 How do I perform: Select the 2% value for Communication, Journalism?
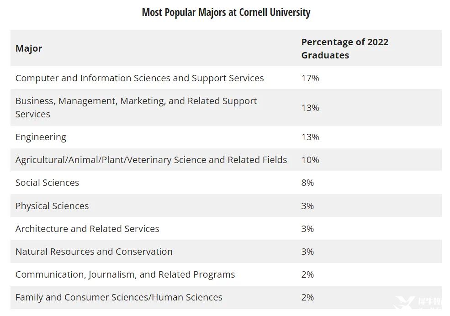[307, 274]
